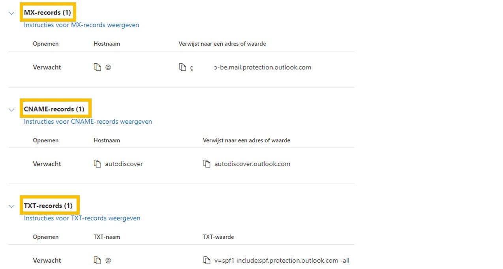The image size is (503, 269).
Task: Copy the autodiscover hostname
Action: (x=97, y=164)
